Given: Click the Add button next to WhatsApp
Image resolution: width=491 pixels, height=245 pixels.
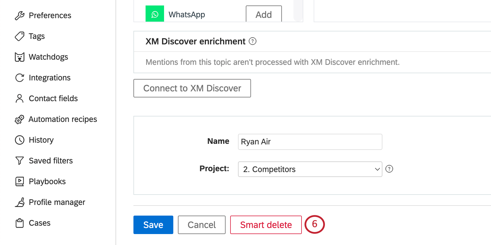Looking at the screenshot, I should point(264,14).
